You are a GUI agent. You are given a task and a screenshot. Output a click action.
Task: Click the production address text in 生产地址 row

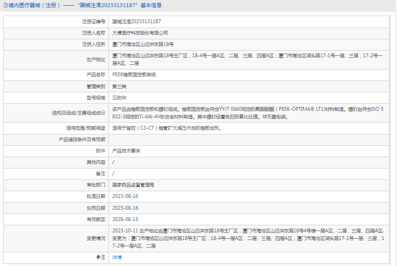point(247,60)
